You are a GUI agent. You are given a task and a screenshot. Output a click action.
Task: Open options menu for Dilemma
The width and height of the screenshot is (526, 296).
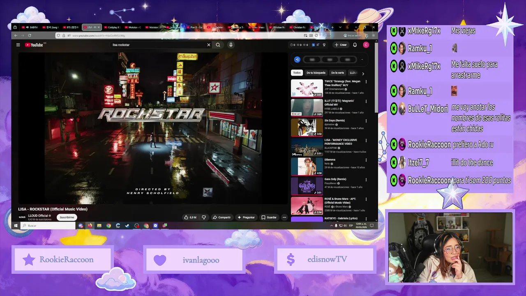366,160
